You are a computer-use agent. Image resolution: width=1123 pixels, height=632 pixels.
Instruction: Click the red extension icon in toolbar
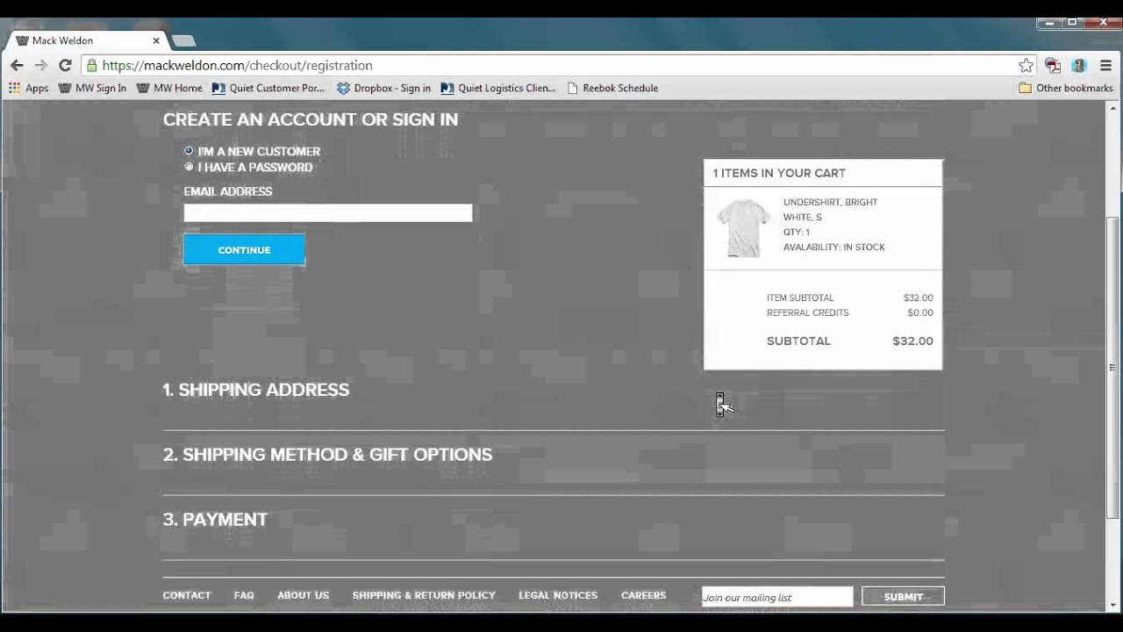(1053, 65)
